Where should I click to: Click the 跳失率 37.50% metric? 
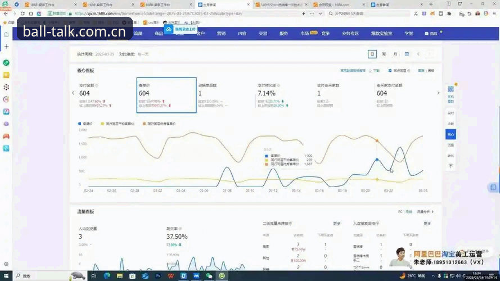pyautogui.click(x=177, y=237)
